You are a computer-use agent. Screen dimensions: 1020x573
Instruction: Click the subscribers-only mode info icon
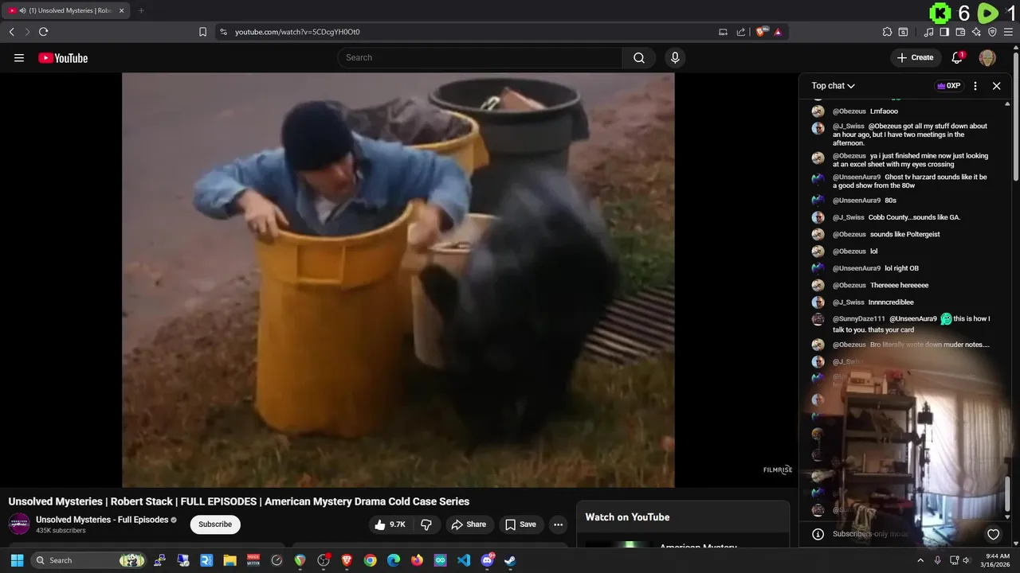[817, 534]
